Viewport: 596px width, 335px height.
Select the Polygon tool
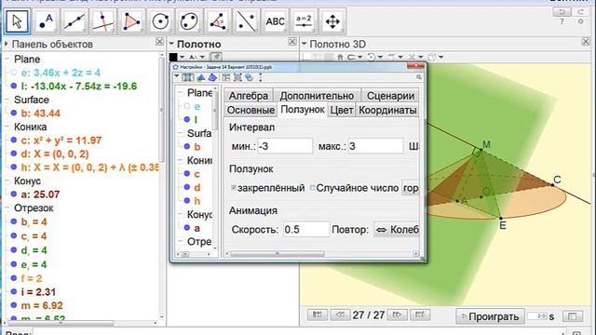tap(132, 21)
